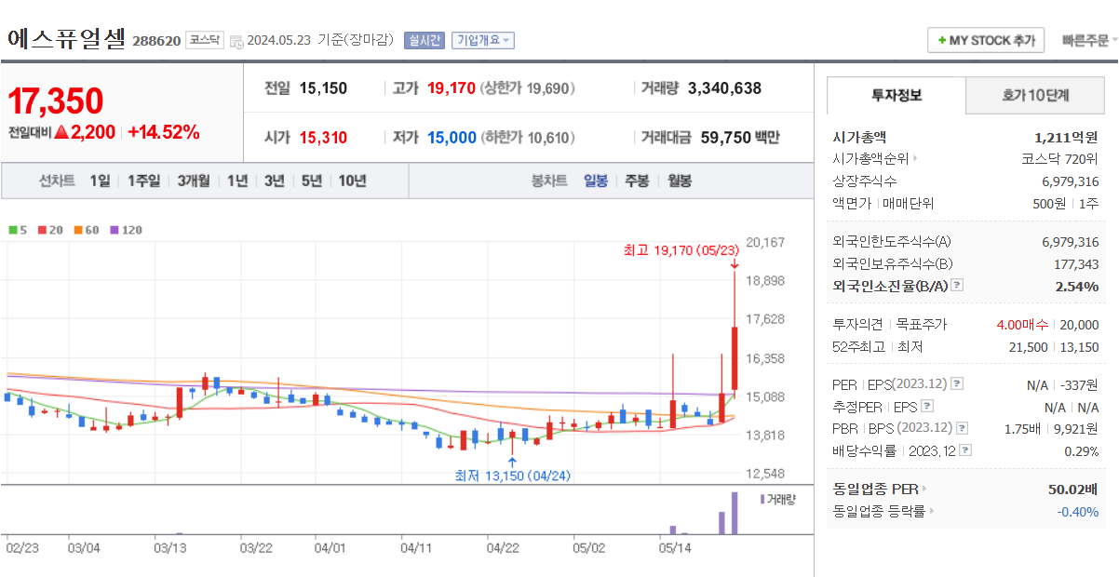
Task: Click the red 20-day moving average legend
Action: [x=50, y=230]
